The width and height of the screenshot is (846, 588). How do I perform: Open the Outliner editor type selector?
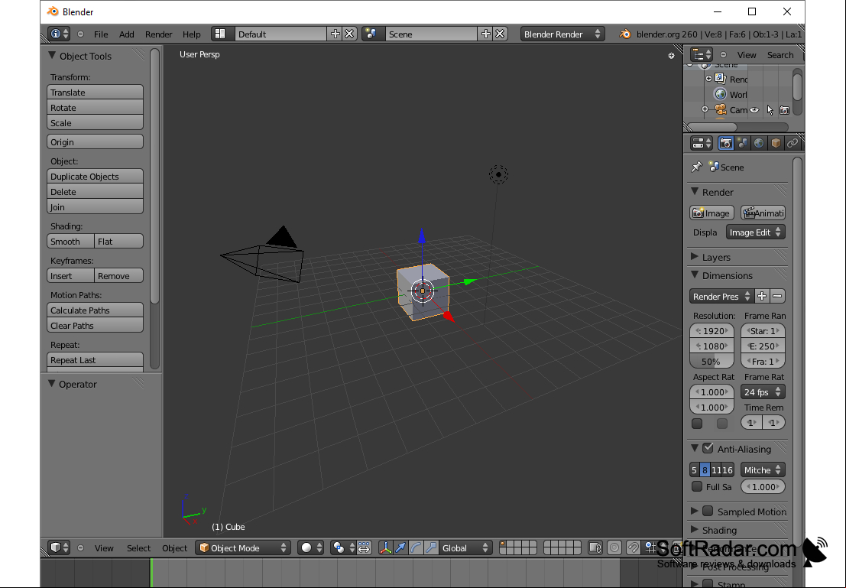click(x=702, y=54)
